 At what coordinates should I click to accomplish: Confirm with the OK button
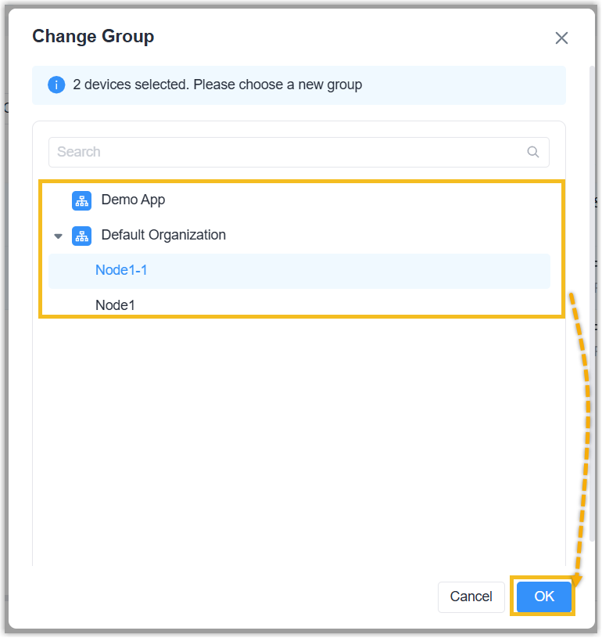pos(544,597)
